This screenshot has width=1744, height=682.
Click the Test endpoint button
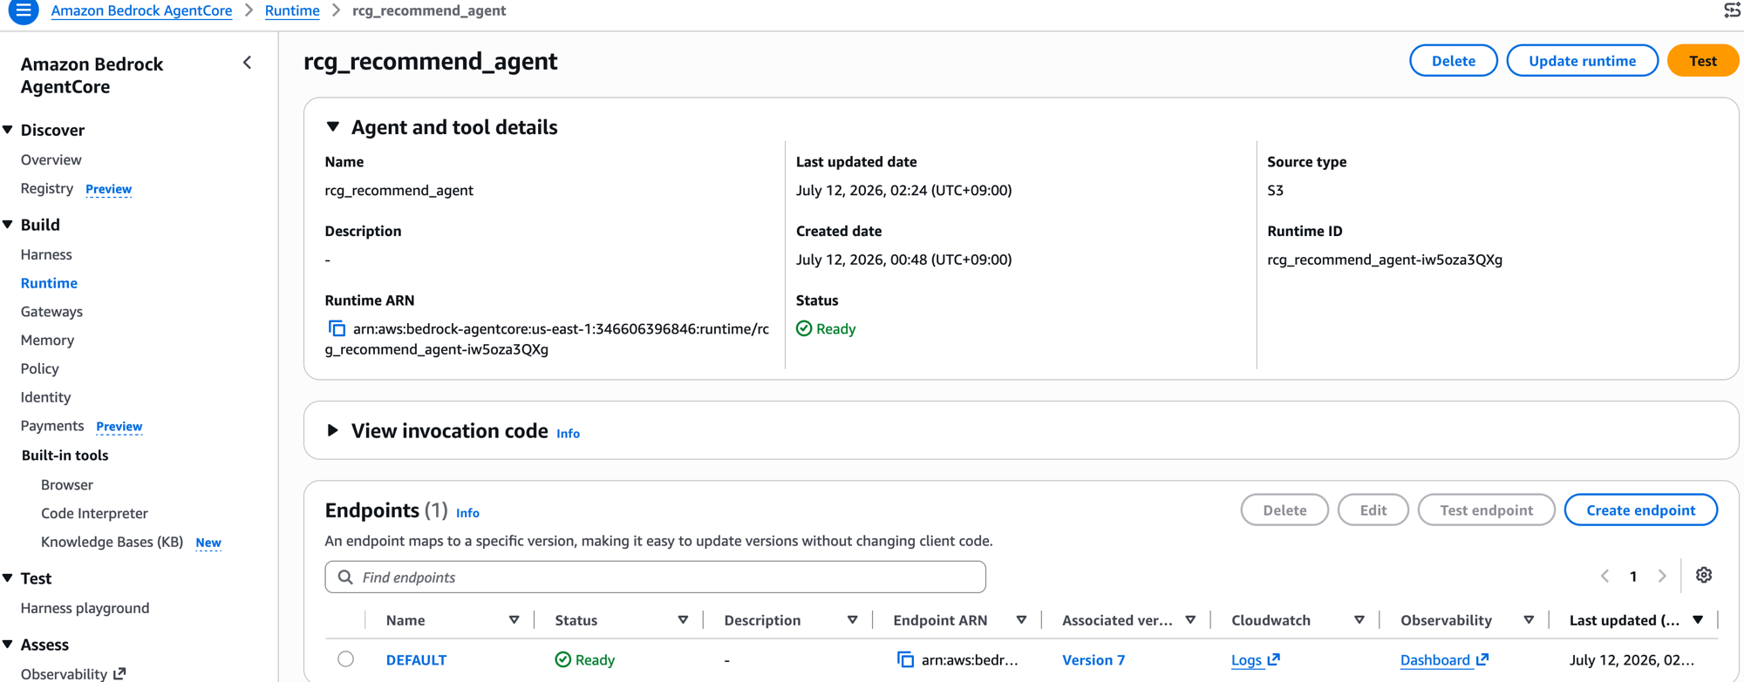(1486, 510)
